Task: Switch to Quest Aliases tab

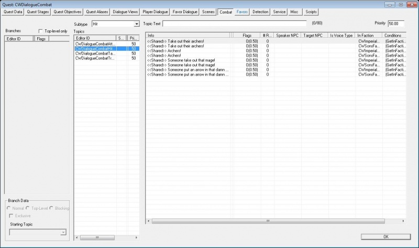Action: click(97, 12)
